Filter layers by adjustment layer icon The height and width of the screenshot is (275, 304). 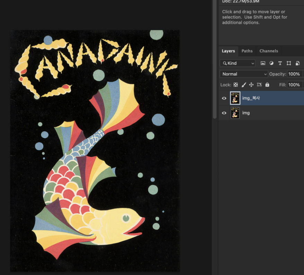[271, 63]
